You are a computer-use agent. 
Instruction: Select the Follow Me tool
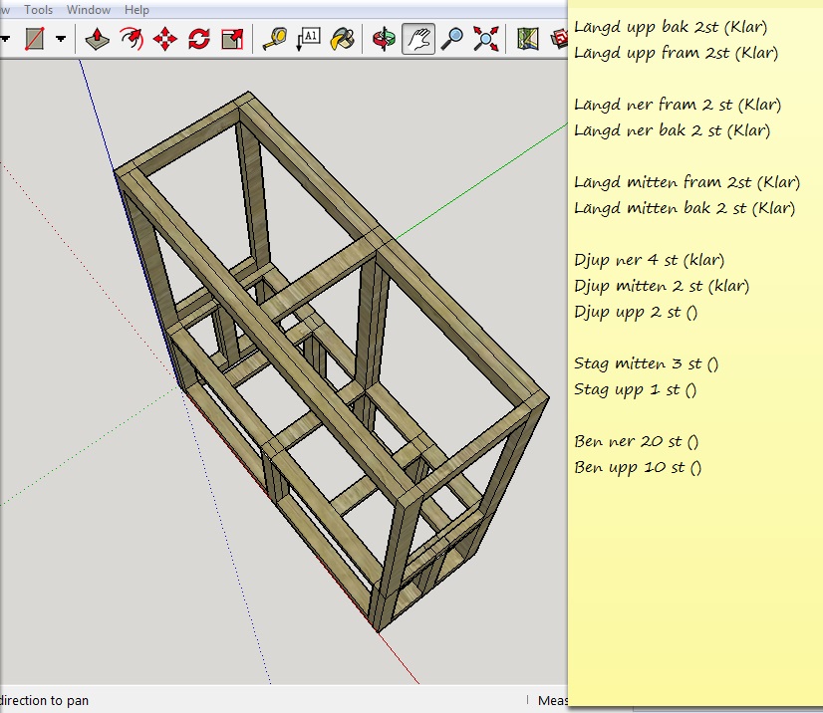132,39
